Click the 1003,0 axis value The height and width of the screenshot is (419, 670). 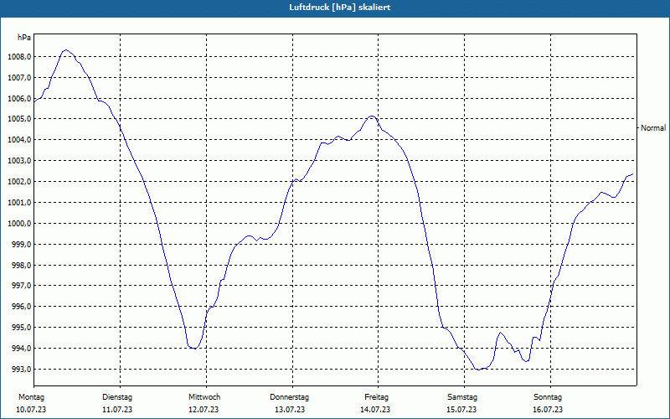point(19,161)
